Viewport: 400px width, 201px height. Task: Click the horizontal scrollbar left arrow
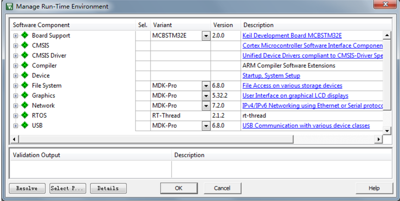[14, 139]
